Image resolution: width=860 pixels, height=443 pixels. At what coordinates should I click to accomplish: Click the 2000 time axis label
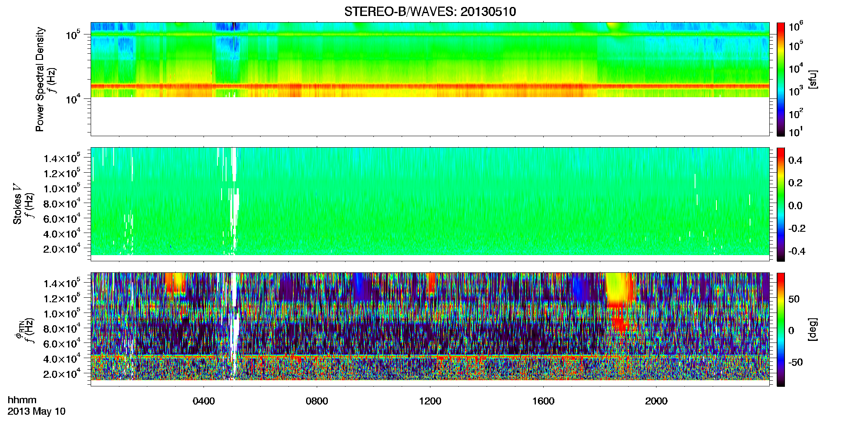(656, 401)
